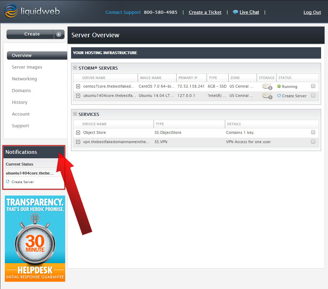328x289 pixels.
Task: Click vpn.thebestfakedomainnameinthe... service name
Action: [116, 142]
